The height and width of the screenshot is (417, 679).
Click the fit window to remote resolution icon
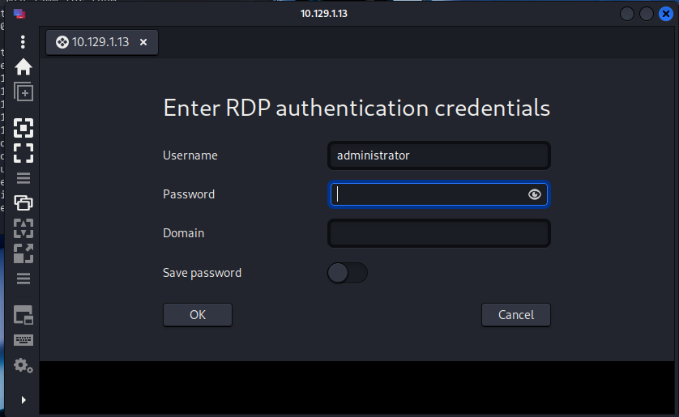click(23, 128)
